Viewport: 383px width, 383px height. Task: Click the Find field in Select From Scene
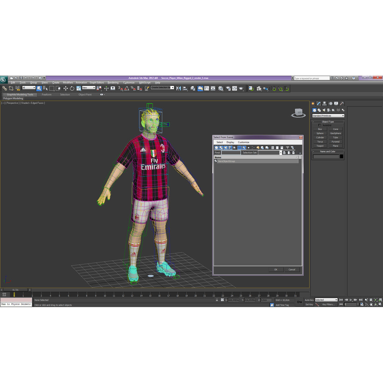[x=231, y=153]
